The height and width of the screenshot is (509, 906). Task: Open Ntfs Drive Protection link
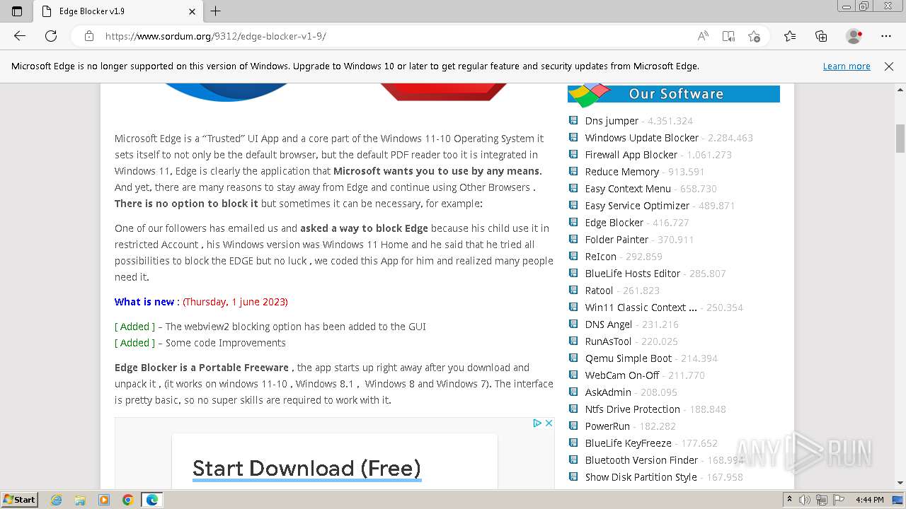(x=632, y=409)
